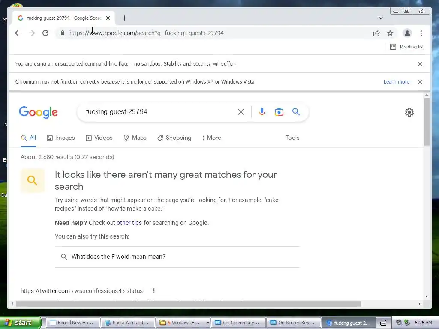Share this page icon in address bar

click(376, 33)
